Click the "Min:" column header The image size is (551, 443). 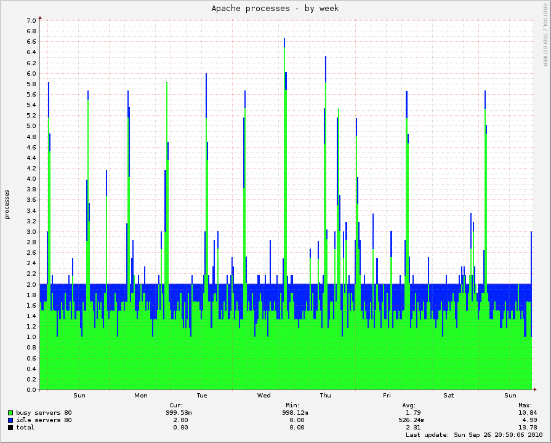pyautogui.click(x=292, y=405)
